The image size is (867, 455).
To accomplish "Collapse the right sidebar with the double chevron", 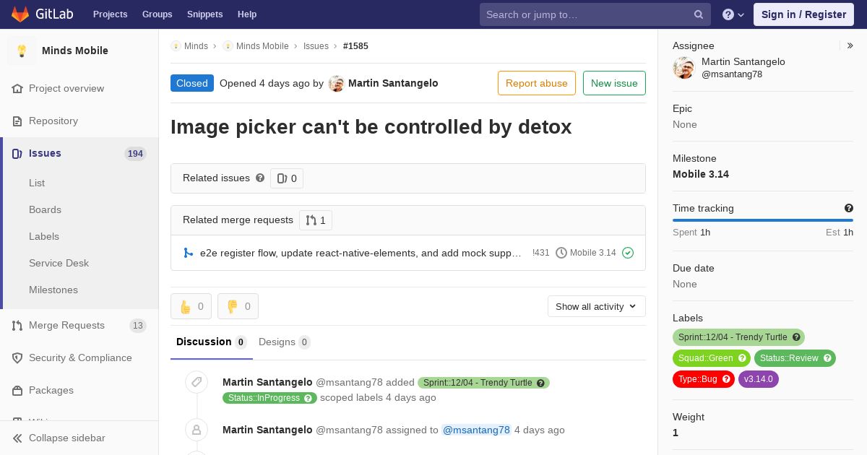I will [x=850, y=45].
